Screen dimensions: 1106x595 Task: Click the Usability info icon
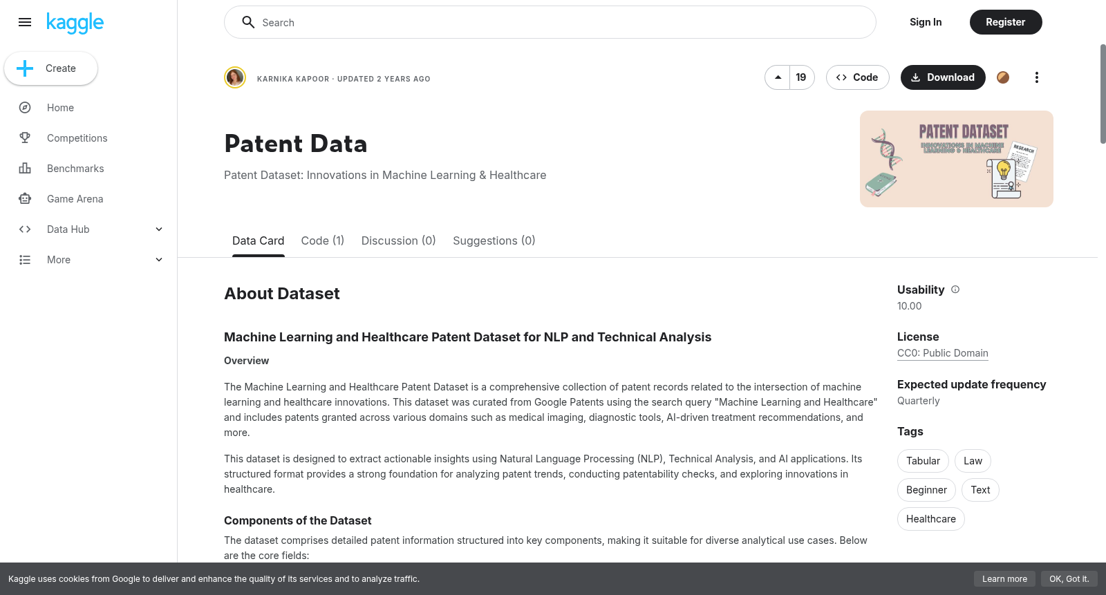(955, 290)
